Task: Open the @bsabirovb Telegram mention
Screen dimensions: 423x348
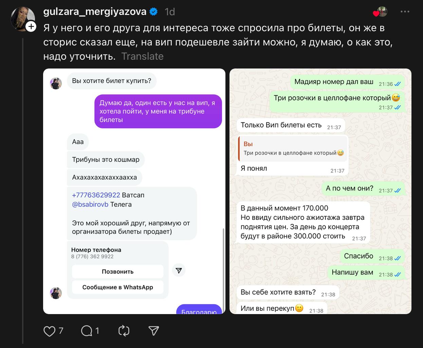Action: pos(90,205)
